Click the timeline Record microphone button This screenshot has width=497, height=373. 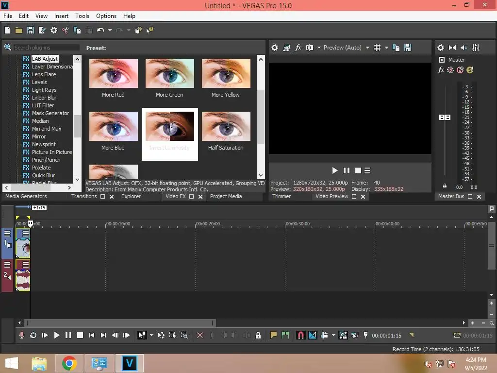[21, 335]
